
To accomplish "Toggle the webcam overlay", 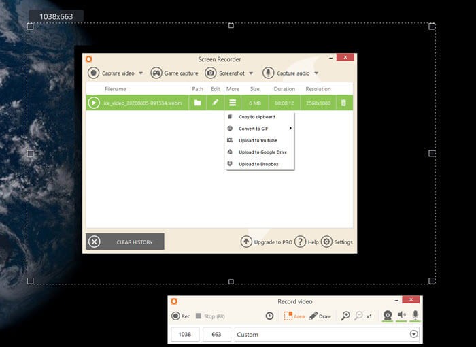I will tap(388, 316).
